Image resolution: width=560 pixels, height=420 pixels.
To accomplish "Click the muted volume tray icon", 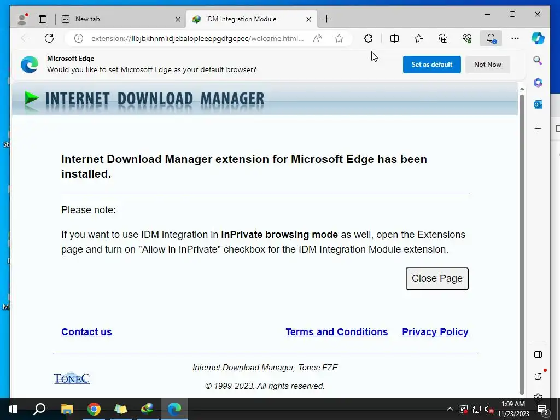I will (x=488, y=409).
